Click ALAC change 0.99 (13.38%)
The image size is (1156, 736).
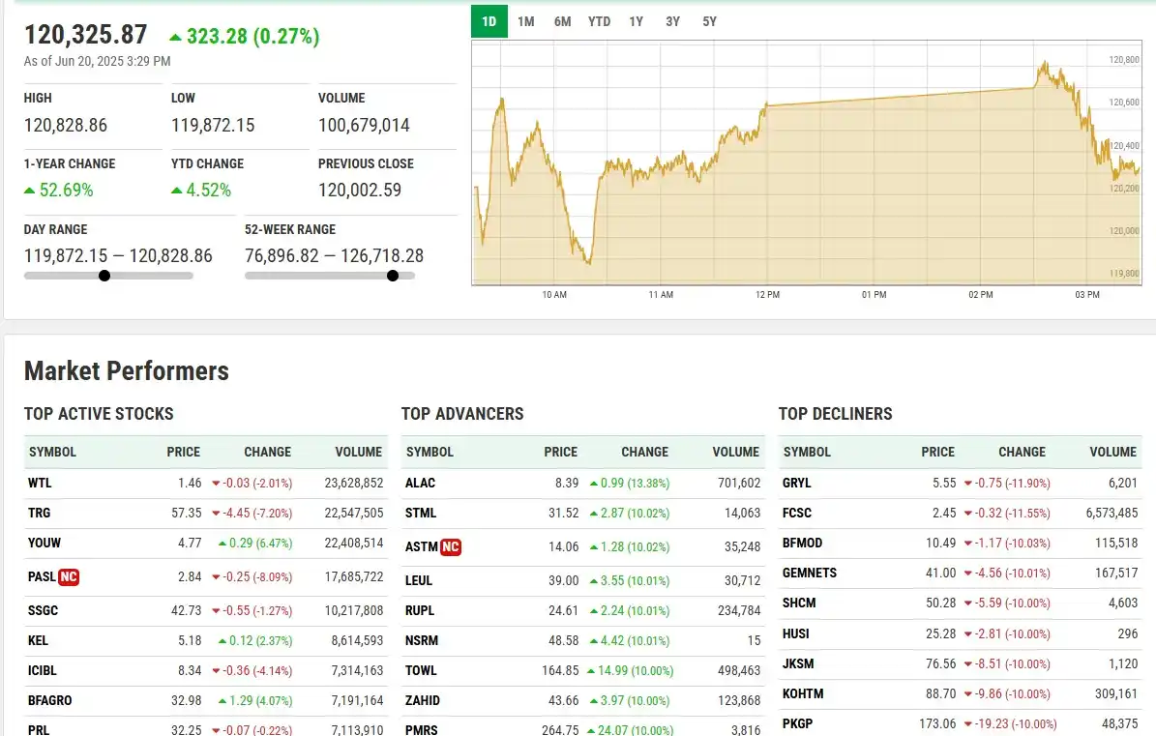630,484
